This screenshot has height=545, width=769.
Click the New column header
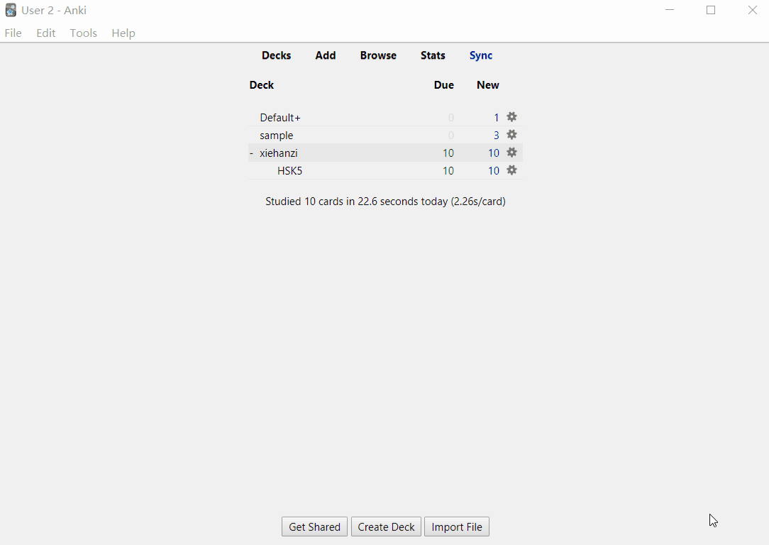pos(488,85)
